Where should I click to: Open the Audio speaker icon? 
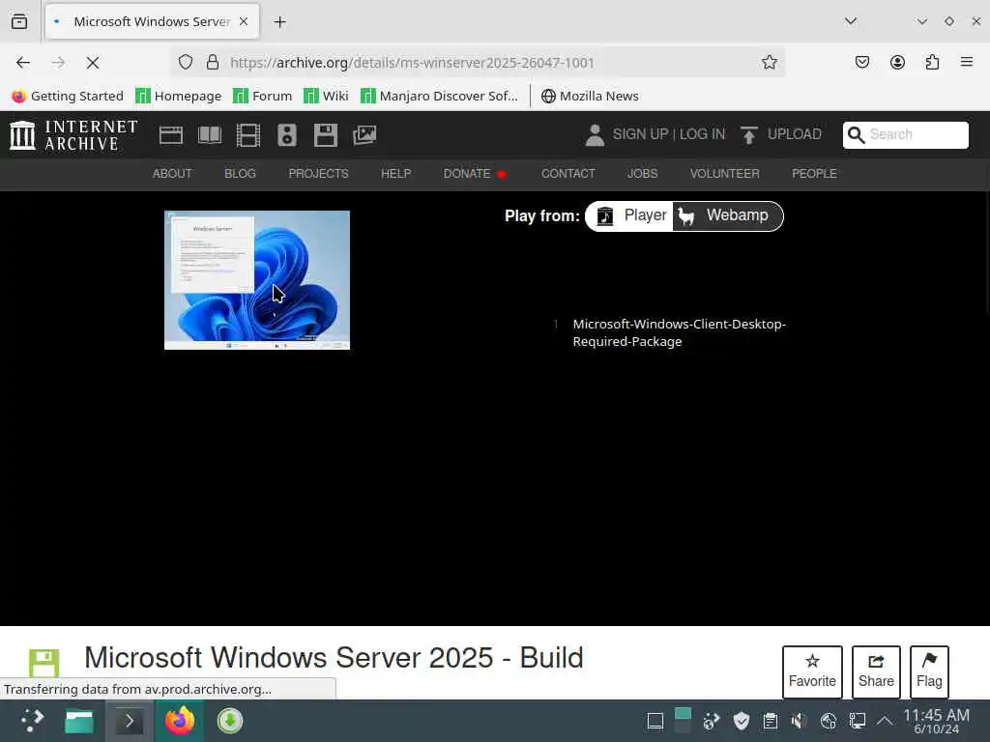point(286,135)
